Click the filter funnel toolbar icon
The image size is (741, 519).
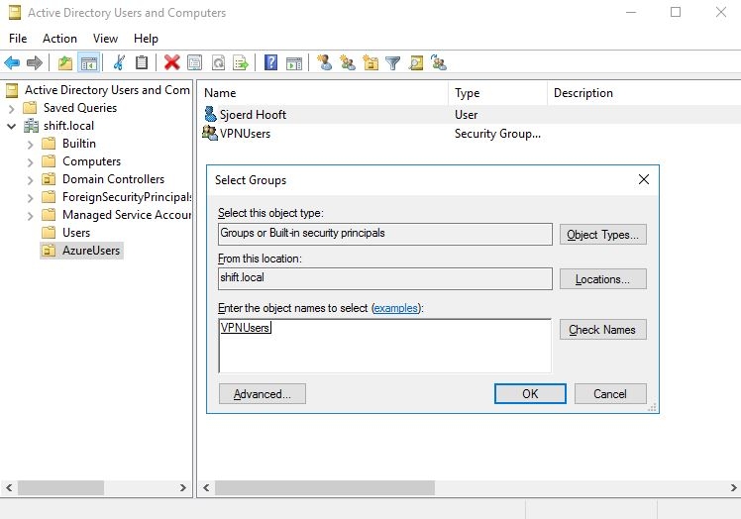pyautogui.click(x=392, y=62)
